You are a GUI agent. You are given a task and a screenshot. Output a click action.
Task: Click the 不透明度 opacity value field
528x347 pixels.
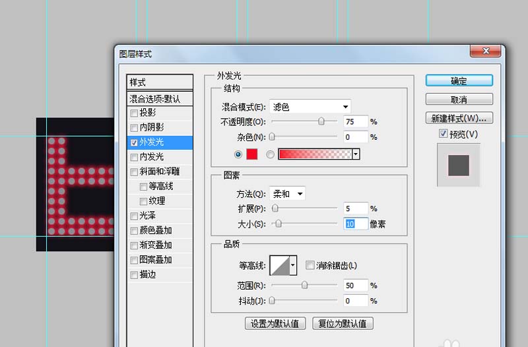(356, 121)
